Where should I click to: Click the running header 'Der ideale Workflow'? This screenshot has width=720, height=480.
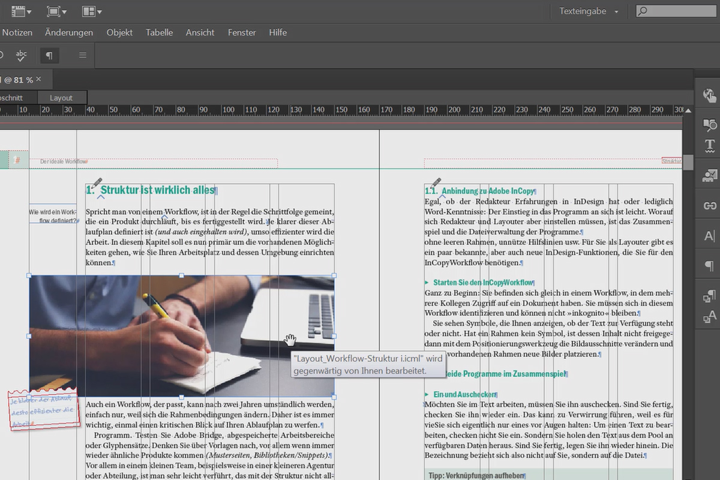64,161
